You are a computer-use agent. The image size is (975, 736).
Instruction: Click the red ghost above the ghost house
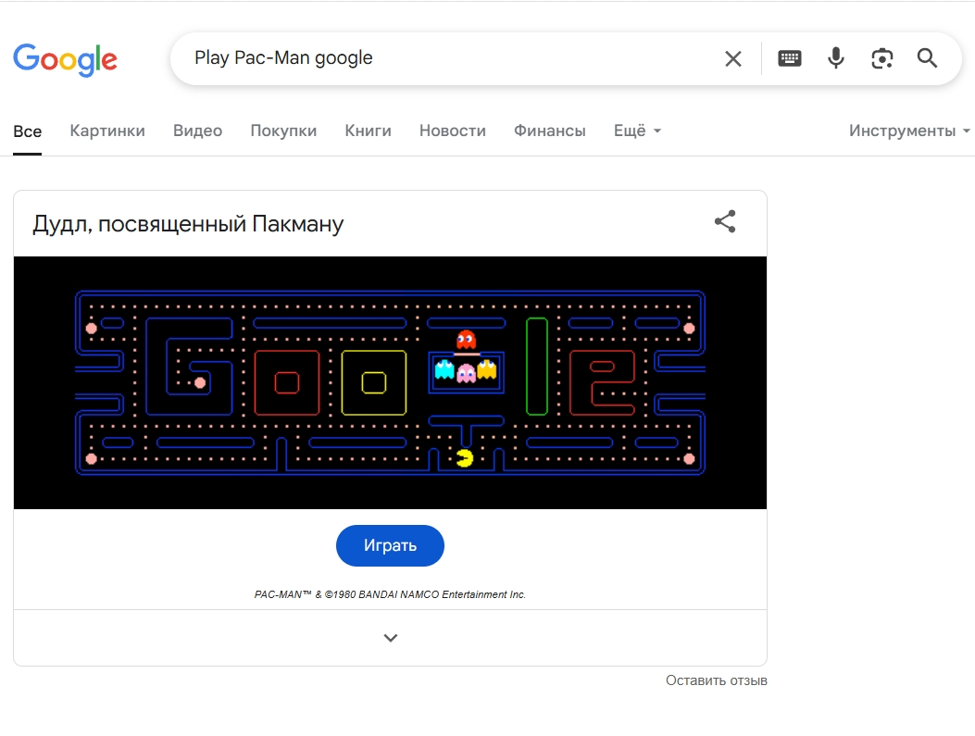(467, 340)
